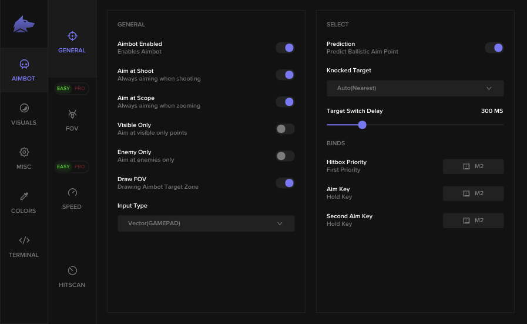This screenshot has height=324, width=527.
Task: Select the FOV icon in the submenu
Action: [72, 114]
